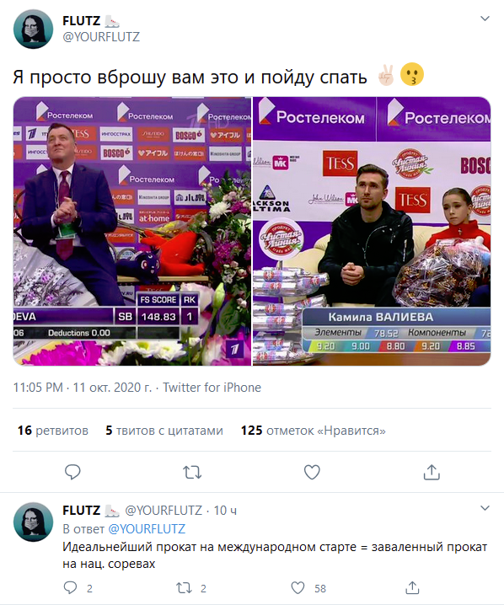The image size is (504, 605).
Task: View 125 отметок «Нравится» list
Action: point(314,431)
